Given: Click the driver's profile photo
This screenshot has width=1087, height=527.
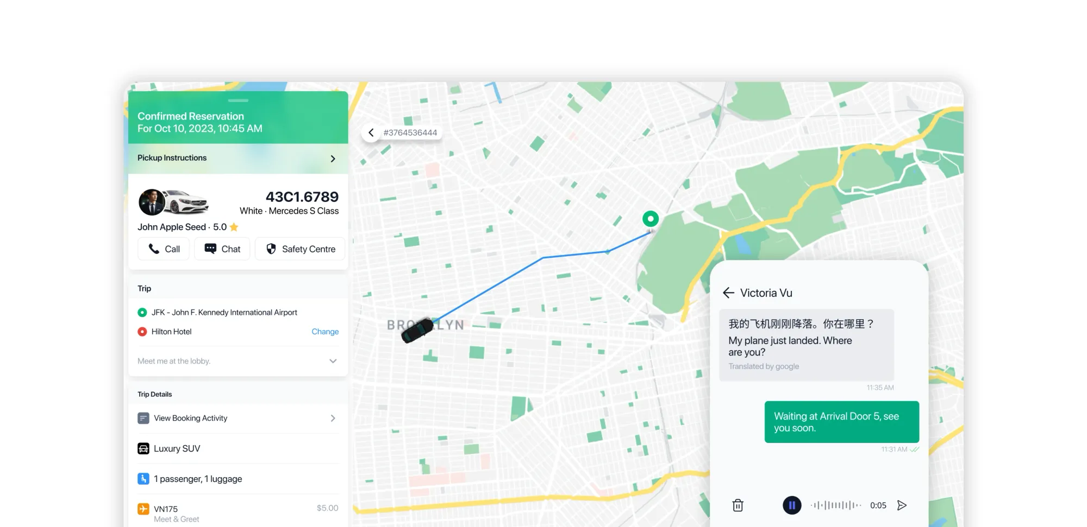Looking at the screenshot, I should pos(152,202).
